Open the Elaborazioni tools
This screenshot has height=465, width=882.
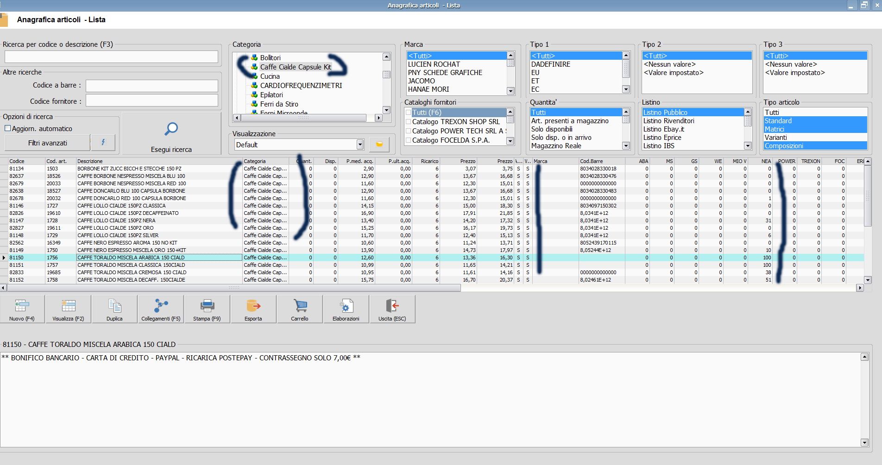coord(346,309)
